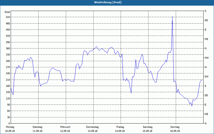Image resolution: width=214 pixels, height=134 pixels.
Task: Select the y-axis value "120"
Action: pyautogui.click(x=8, y=98)
